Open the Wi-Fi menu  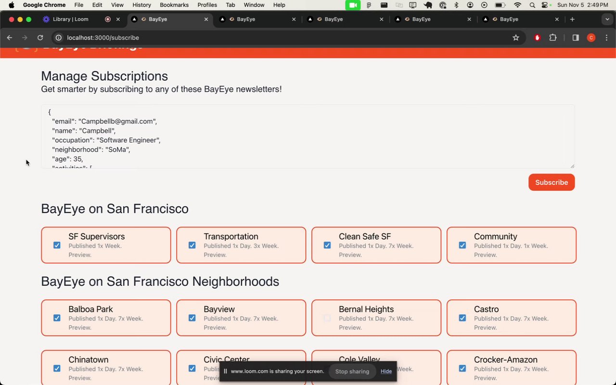click(518, 5)
